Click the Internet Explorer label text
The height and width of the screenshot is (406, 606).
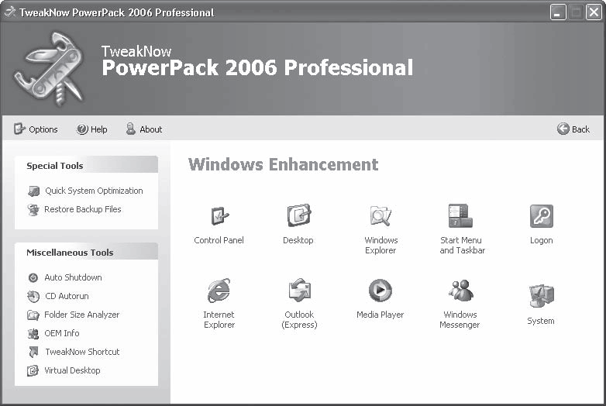(x=219, y=320)
